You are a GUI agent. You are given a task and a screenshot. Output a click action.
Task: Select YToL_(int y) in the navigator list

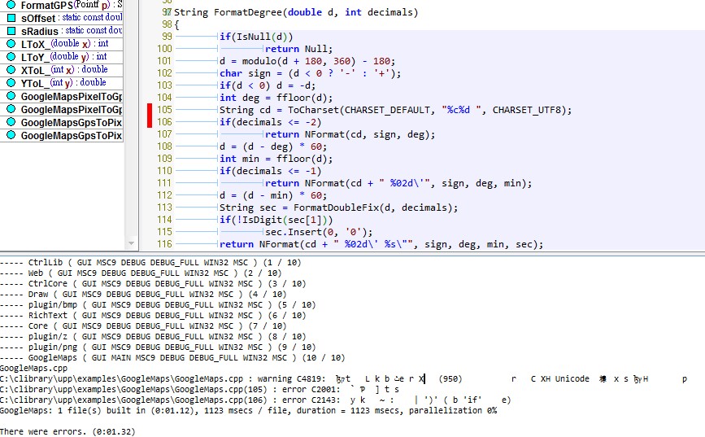coord(63,82)
